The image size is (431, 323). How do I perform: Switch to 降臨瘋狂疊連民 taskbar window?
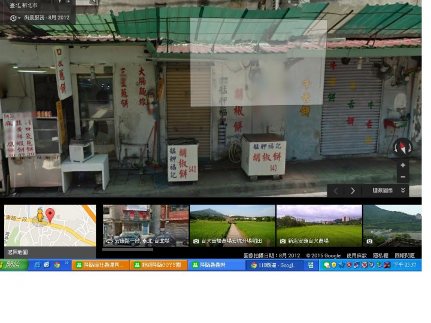click(x=101, y=265)
